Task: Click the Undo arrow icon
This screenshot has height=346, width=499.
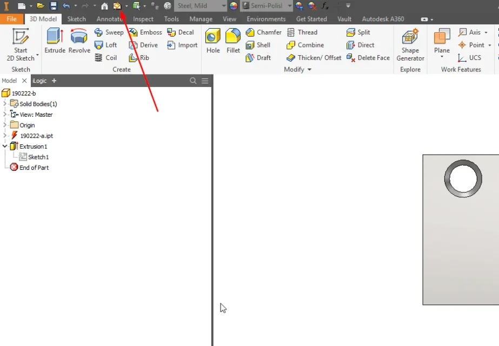Action: coord(66,6)
